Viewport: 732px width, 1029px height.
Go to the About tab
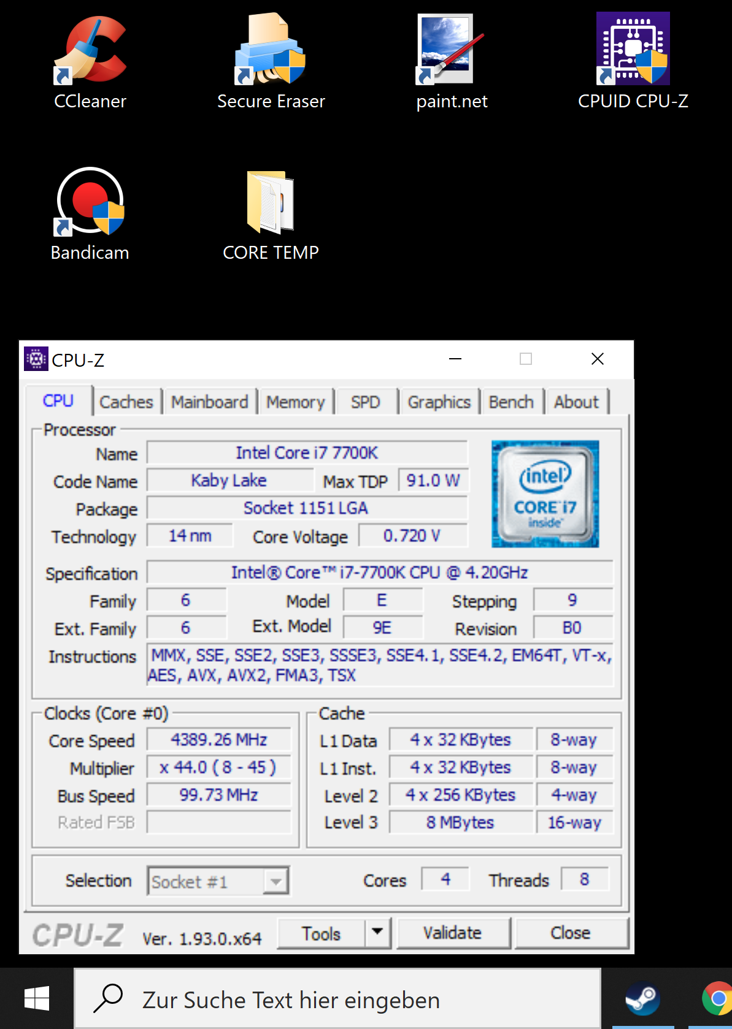[576, 402]
